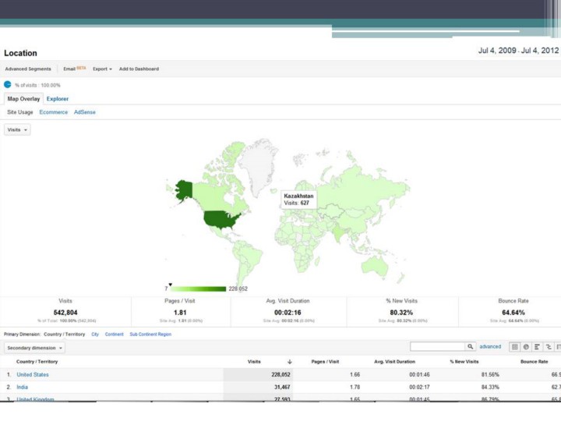The width and height of the screenshot is (561, 421).
Task: Open the Ecommerce metrics tab
Action: [x=53, y=112]
